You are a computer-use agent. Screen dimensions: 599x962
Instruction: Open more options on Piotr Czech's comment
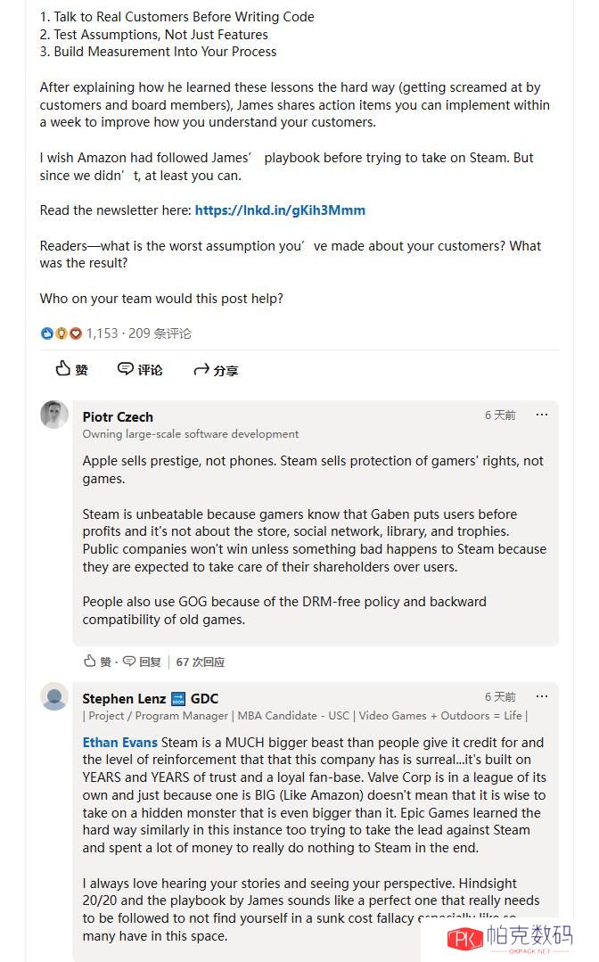click(x=541, y=415)
